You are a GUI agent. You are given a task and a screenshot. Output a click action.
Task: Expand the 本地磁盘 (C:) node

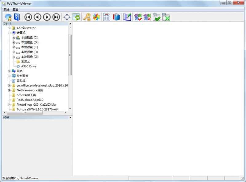click(x=14, y=37)
